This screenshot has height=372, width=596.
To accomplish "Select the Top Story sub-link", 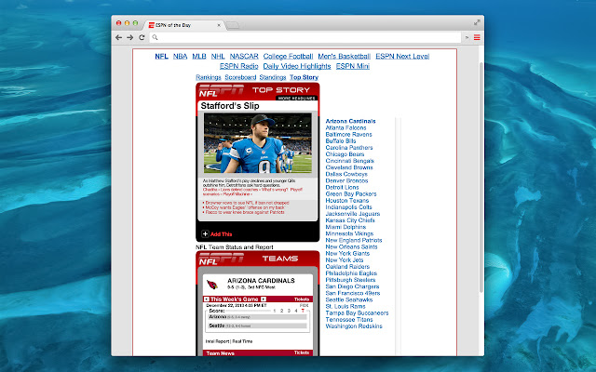I will (304, 77).
